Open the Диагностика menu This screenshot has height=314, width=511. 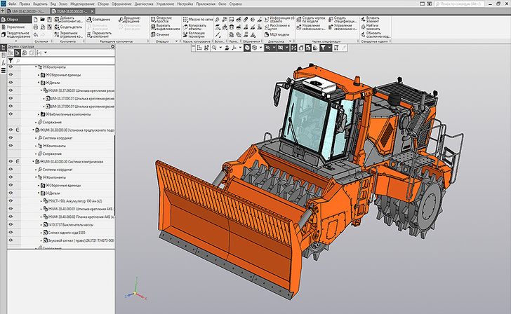pos(144,4)
